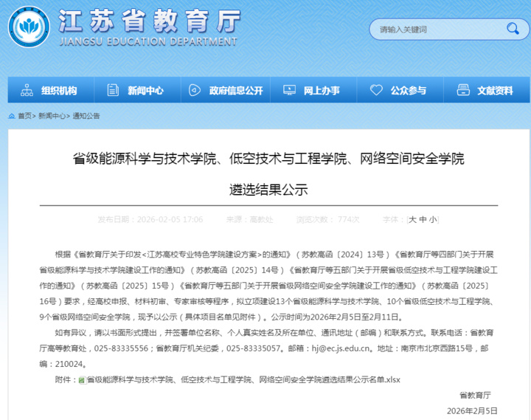This screenshot has height=420, width=531.
Task: Click the xlsx file icon beside attachment
Action: 82,379
